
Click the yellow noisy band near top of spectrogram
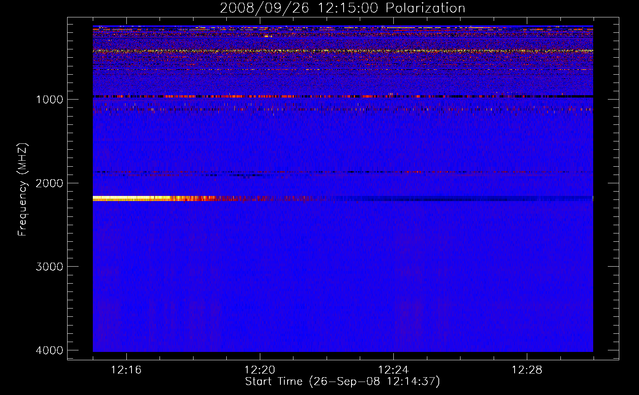click(x=343, y=51)
